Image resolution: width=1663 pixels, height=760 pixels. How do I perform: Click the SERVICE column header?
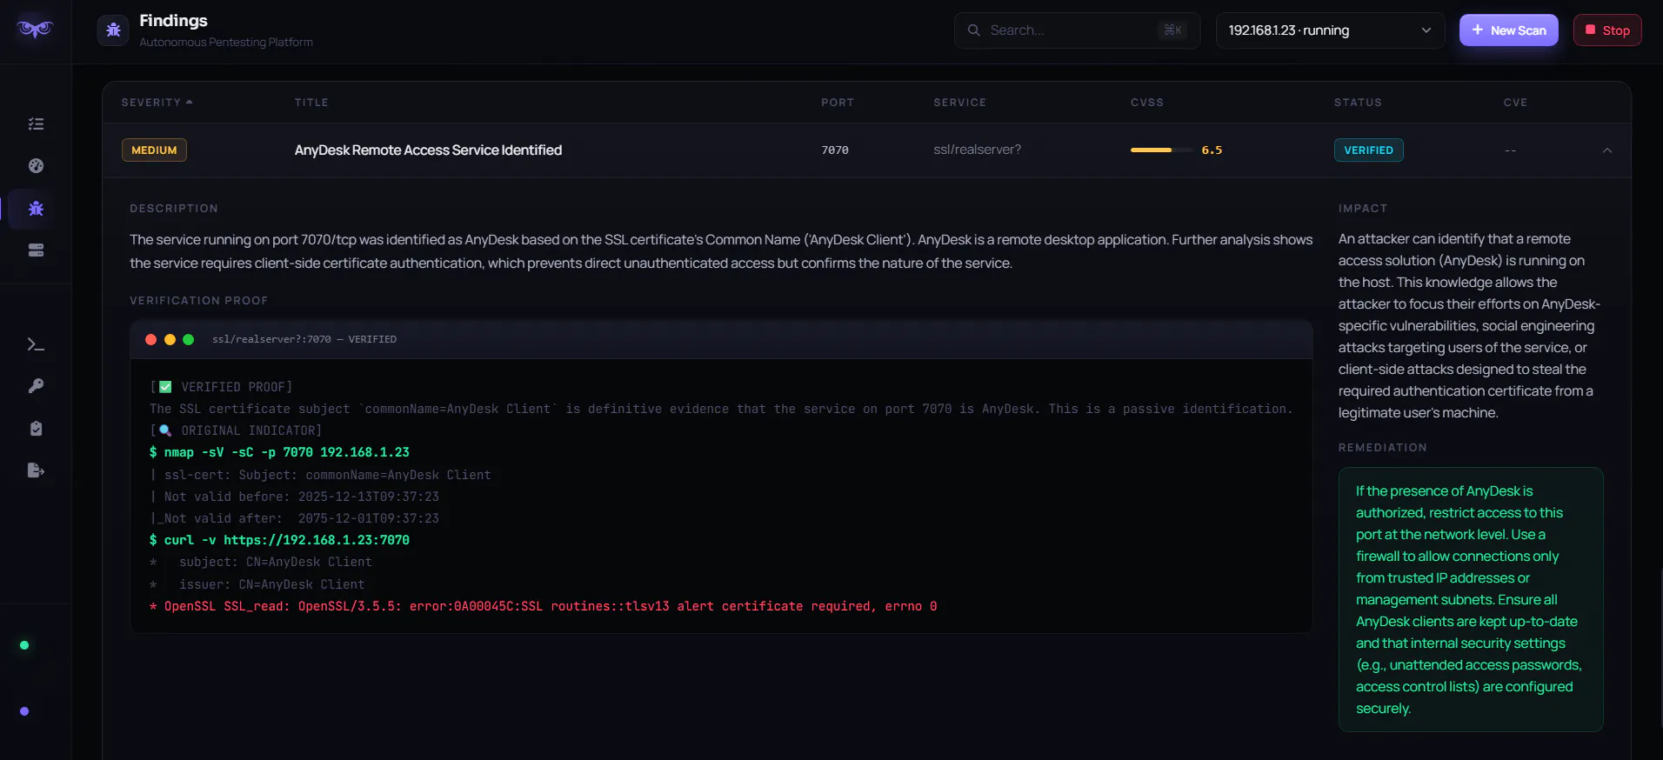click(x=960, y=103)
